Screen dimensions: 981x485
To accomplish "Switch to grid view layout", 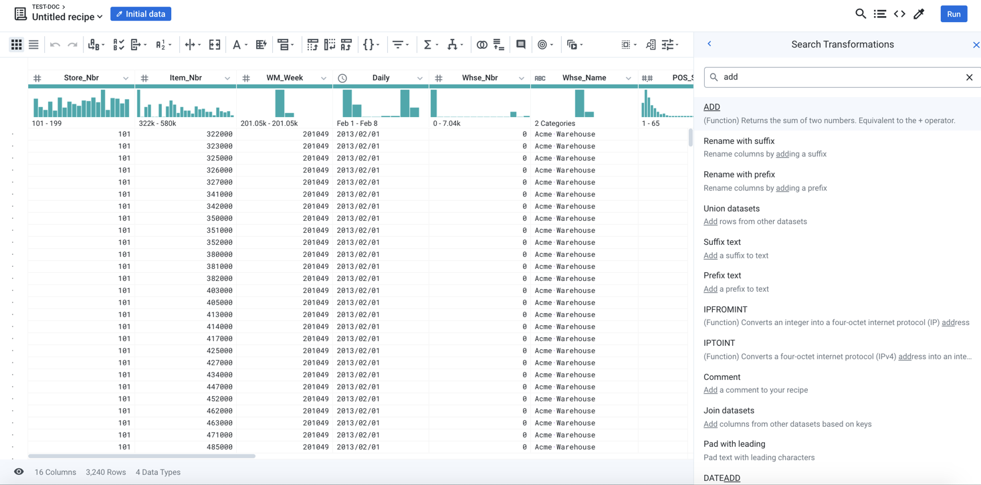I will (x=16, y=45).
